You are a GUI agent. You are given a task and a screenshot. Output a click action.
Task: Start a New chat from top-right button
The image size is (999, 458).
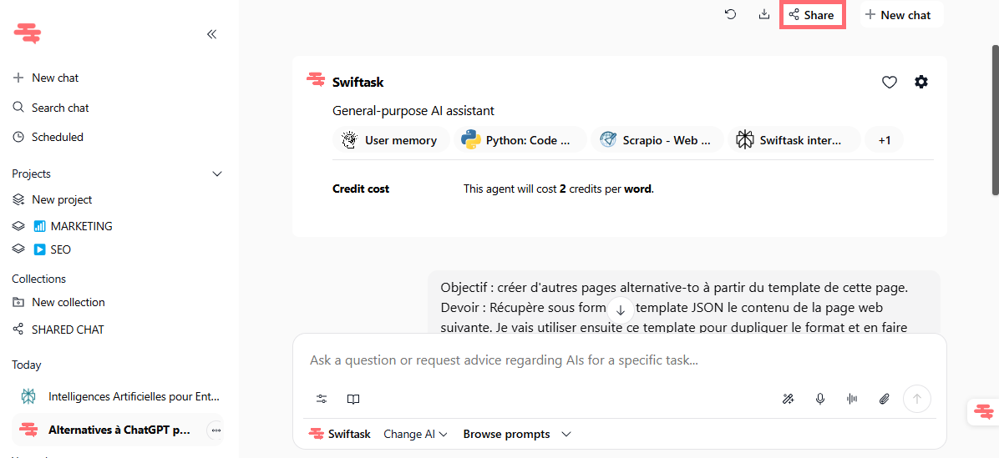pyautogui.click(x=901, y=15)
